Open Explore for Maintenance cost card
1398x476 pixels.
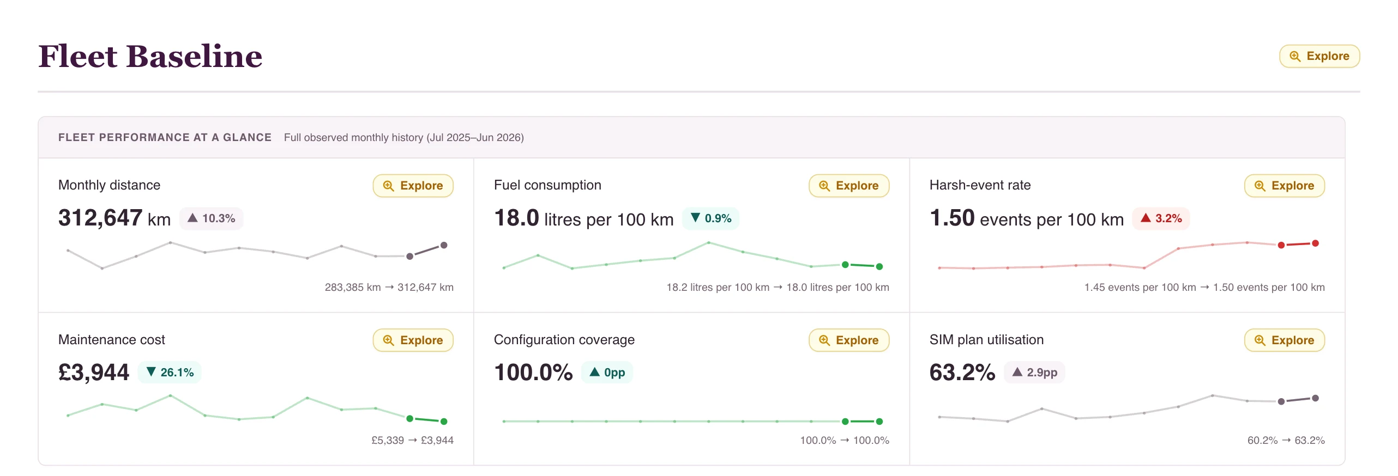[x=413, y=340]
